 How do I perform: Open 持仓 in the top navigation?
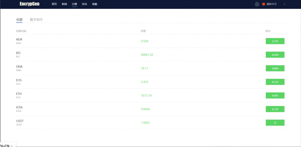click(x=84, y=4)
